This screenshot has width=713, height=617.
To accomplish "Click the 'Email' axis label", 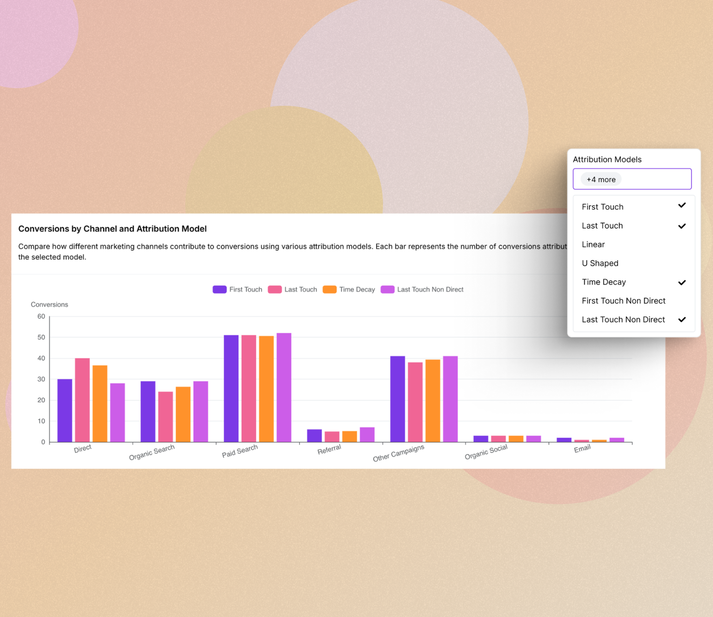I will pyautogui.click(x=582, y=449).
